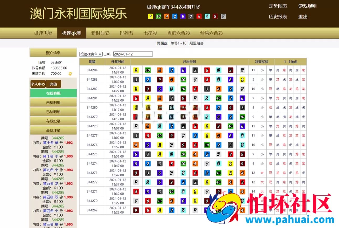Click green ball 10 in header draw result

(158, 16)
